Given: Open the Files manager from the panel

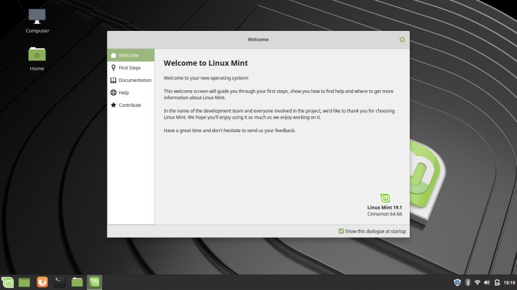Looking at the screenshot, I should coord(77,282).
